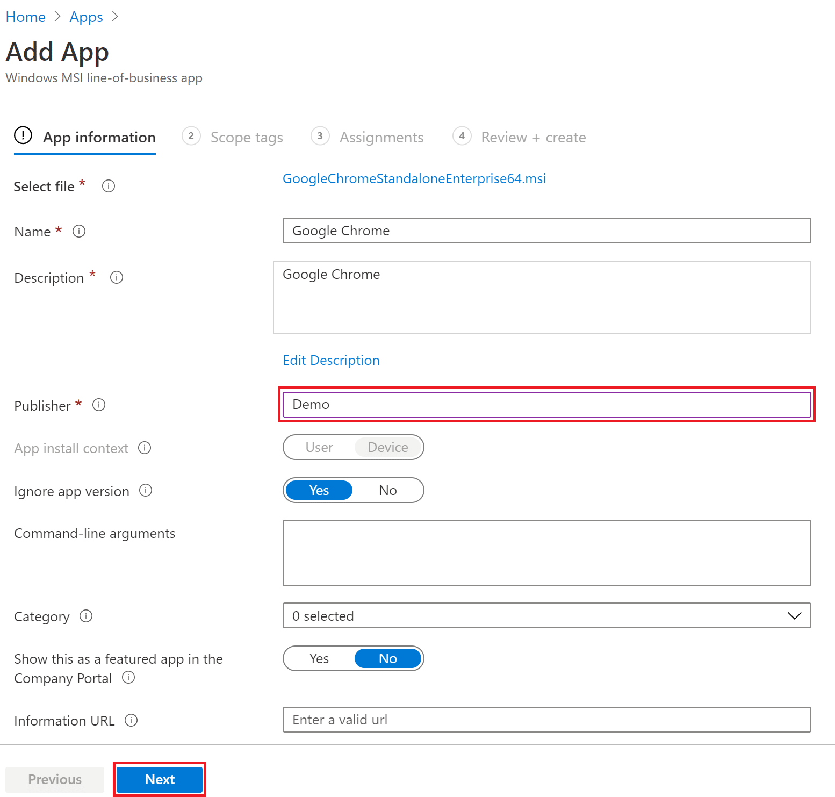
Task: Click the featured app info icon
Action: (128, 678)
